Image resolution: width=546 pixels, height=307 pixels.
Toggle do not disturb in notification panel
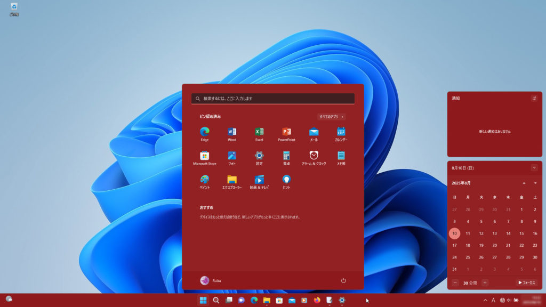tap(534, 98)
